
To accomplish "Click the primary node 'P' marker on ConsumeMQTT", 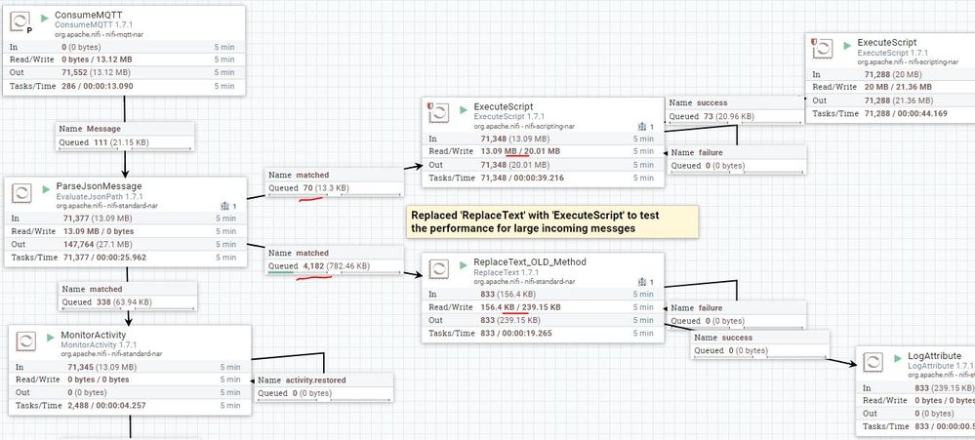I will pos(29,30).
